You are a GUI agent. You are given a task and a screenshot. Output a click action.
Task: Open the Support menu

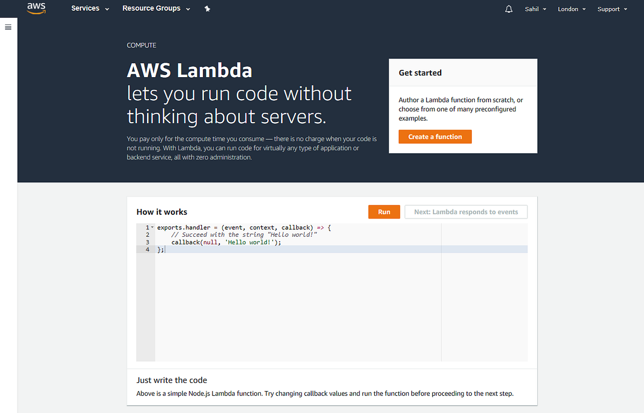(x=612, y=9)
